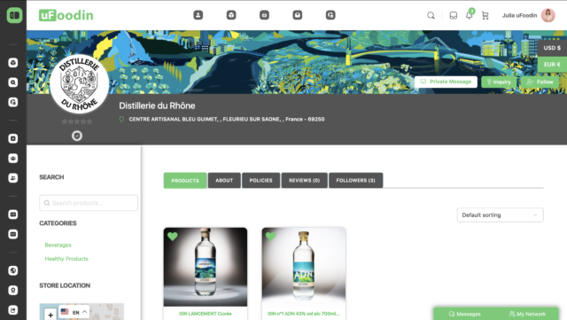Screen dimensions: 567x320
Task: Open Julia uFoodin's avatar picture
Action: 548,15
